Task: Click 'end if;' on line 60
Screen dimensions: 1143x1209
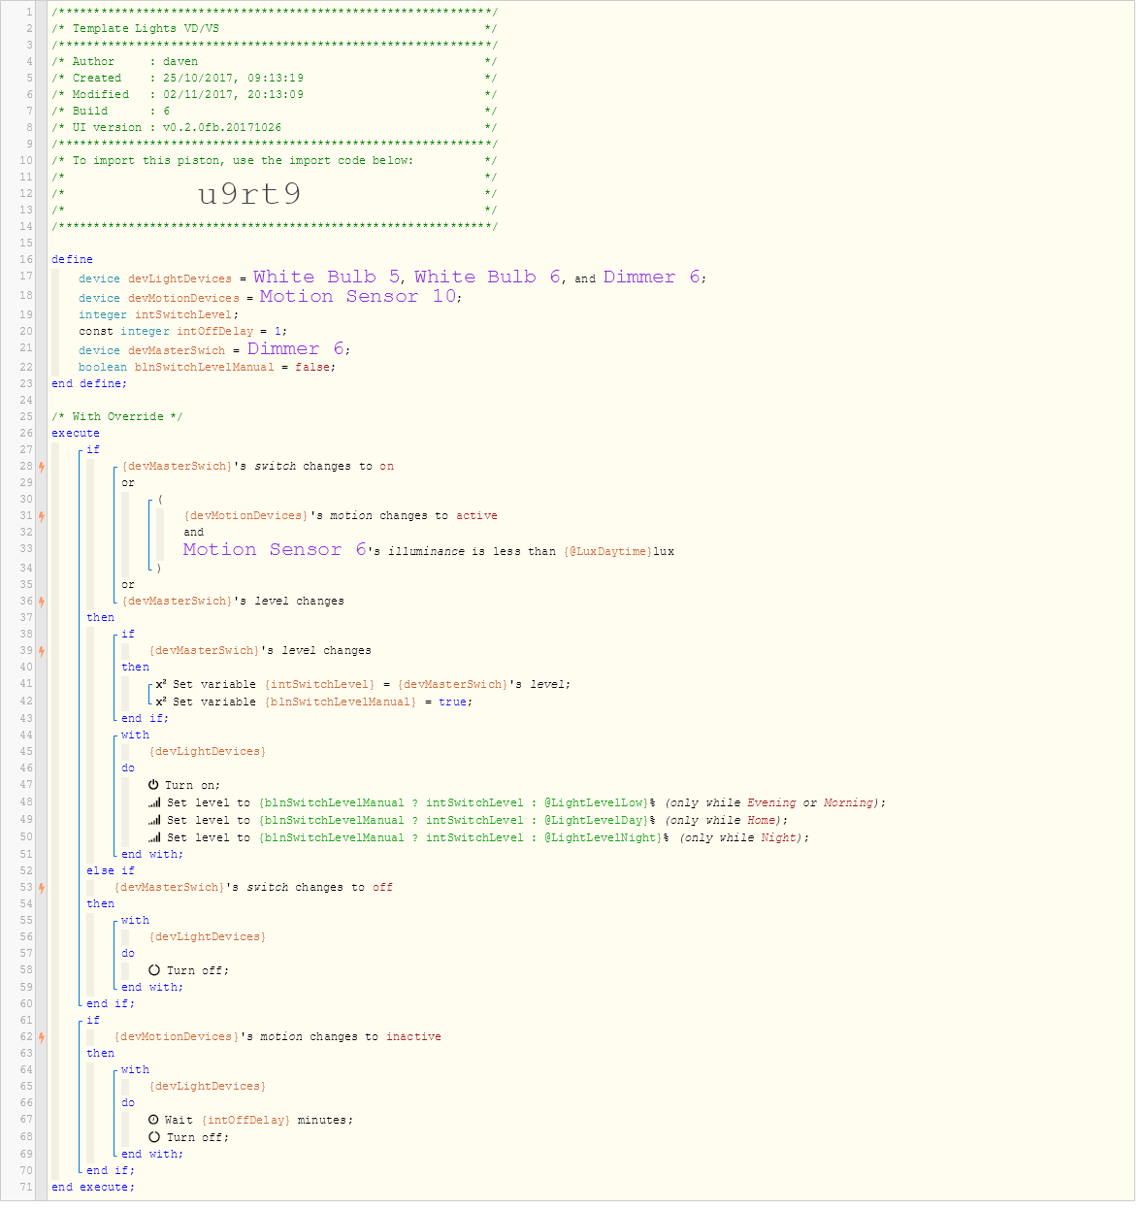Action: [111, 1004]
